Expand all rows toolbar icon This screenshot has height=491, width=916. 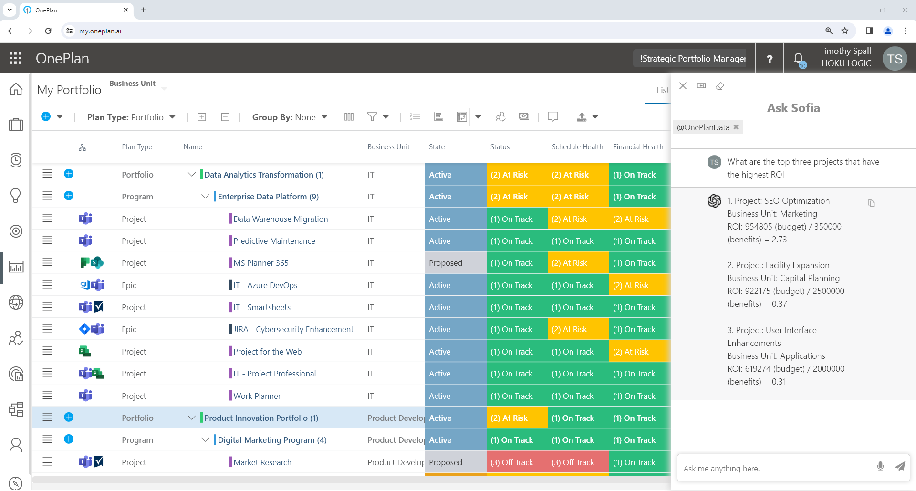point(202,117)
